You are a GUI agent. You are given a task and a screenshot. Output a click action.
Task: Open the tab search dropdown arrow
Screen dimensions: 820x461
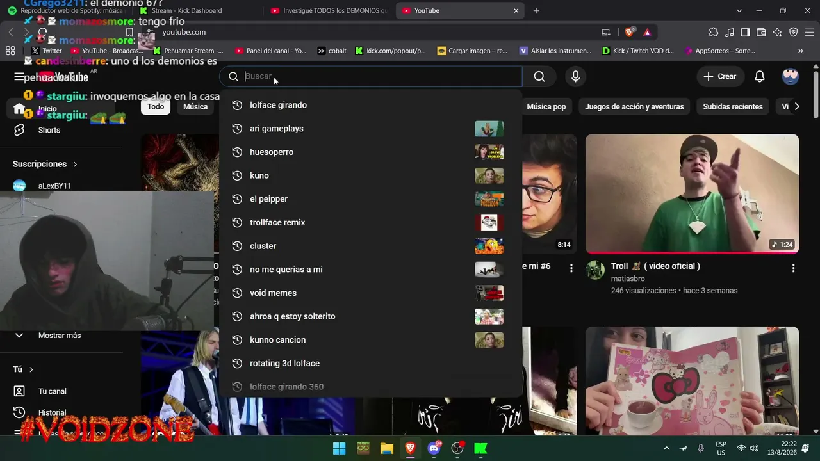(739, 11)
